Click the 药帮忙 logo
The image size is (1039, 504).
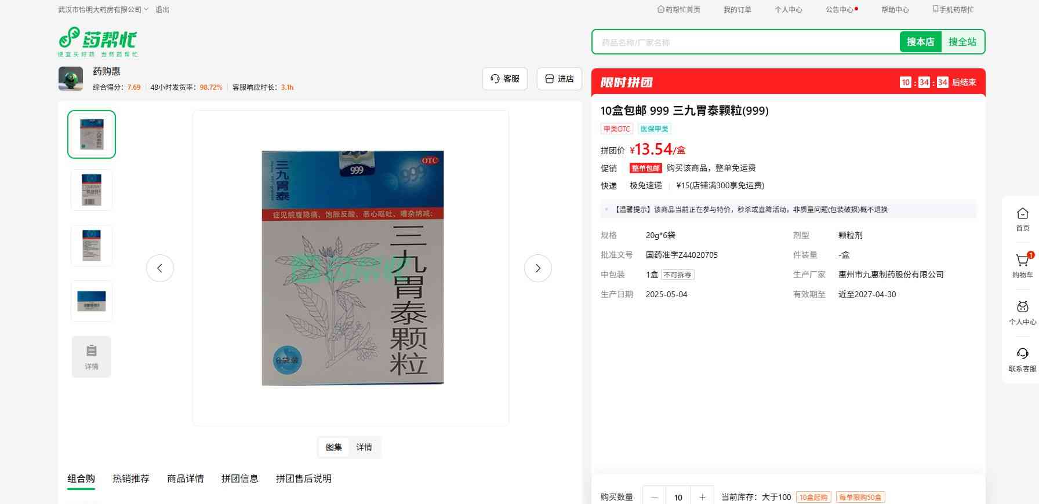pos(97,41)
